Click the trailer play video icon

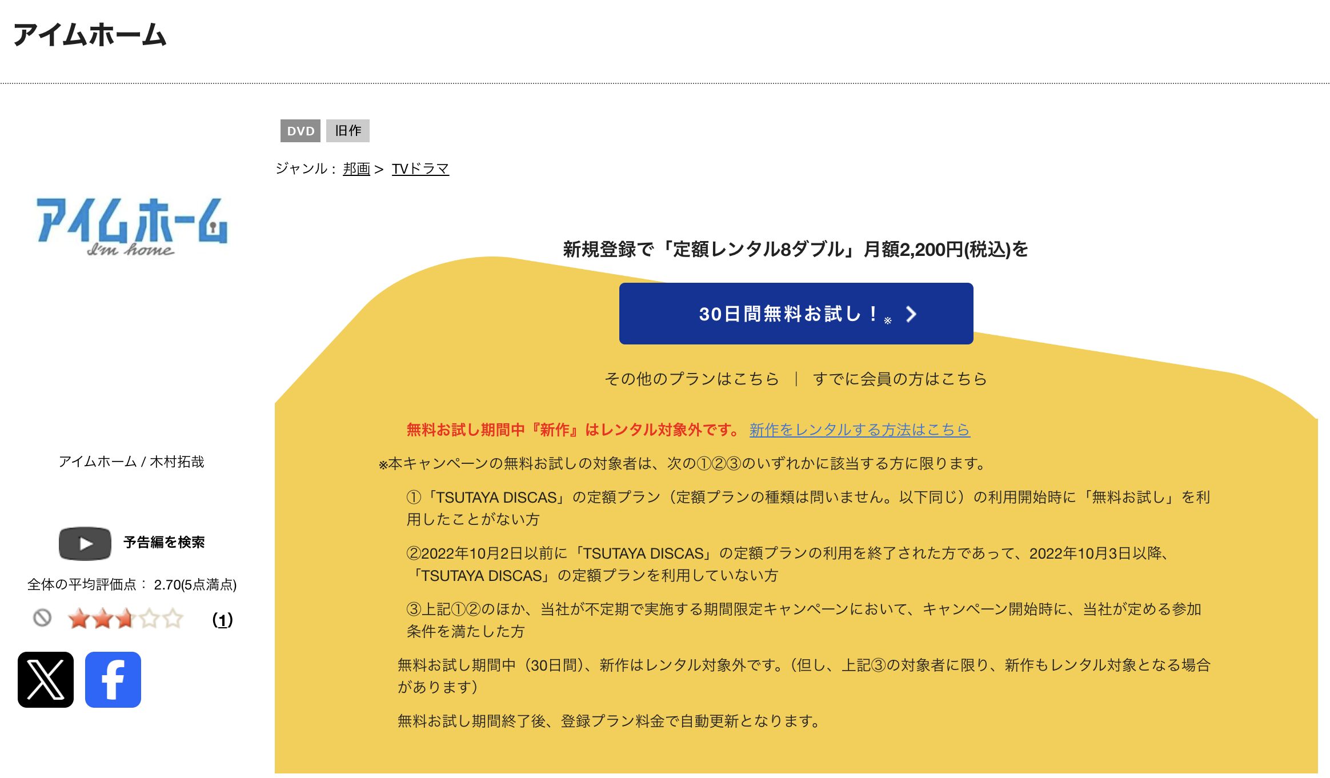tap(85, 543)
